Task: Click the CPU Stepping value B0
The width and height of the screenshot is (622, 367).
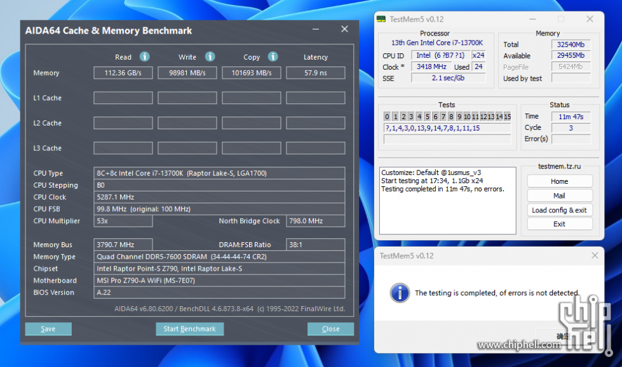Action: 219,185
